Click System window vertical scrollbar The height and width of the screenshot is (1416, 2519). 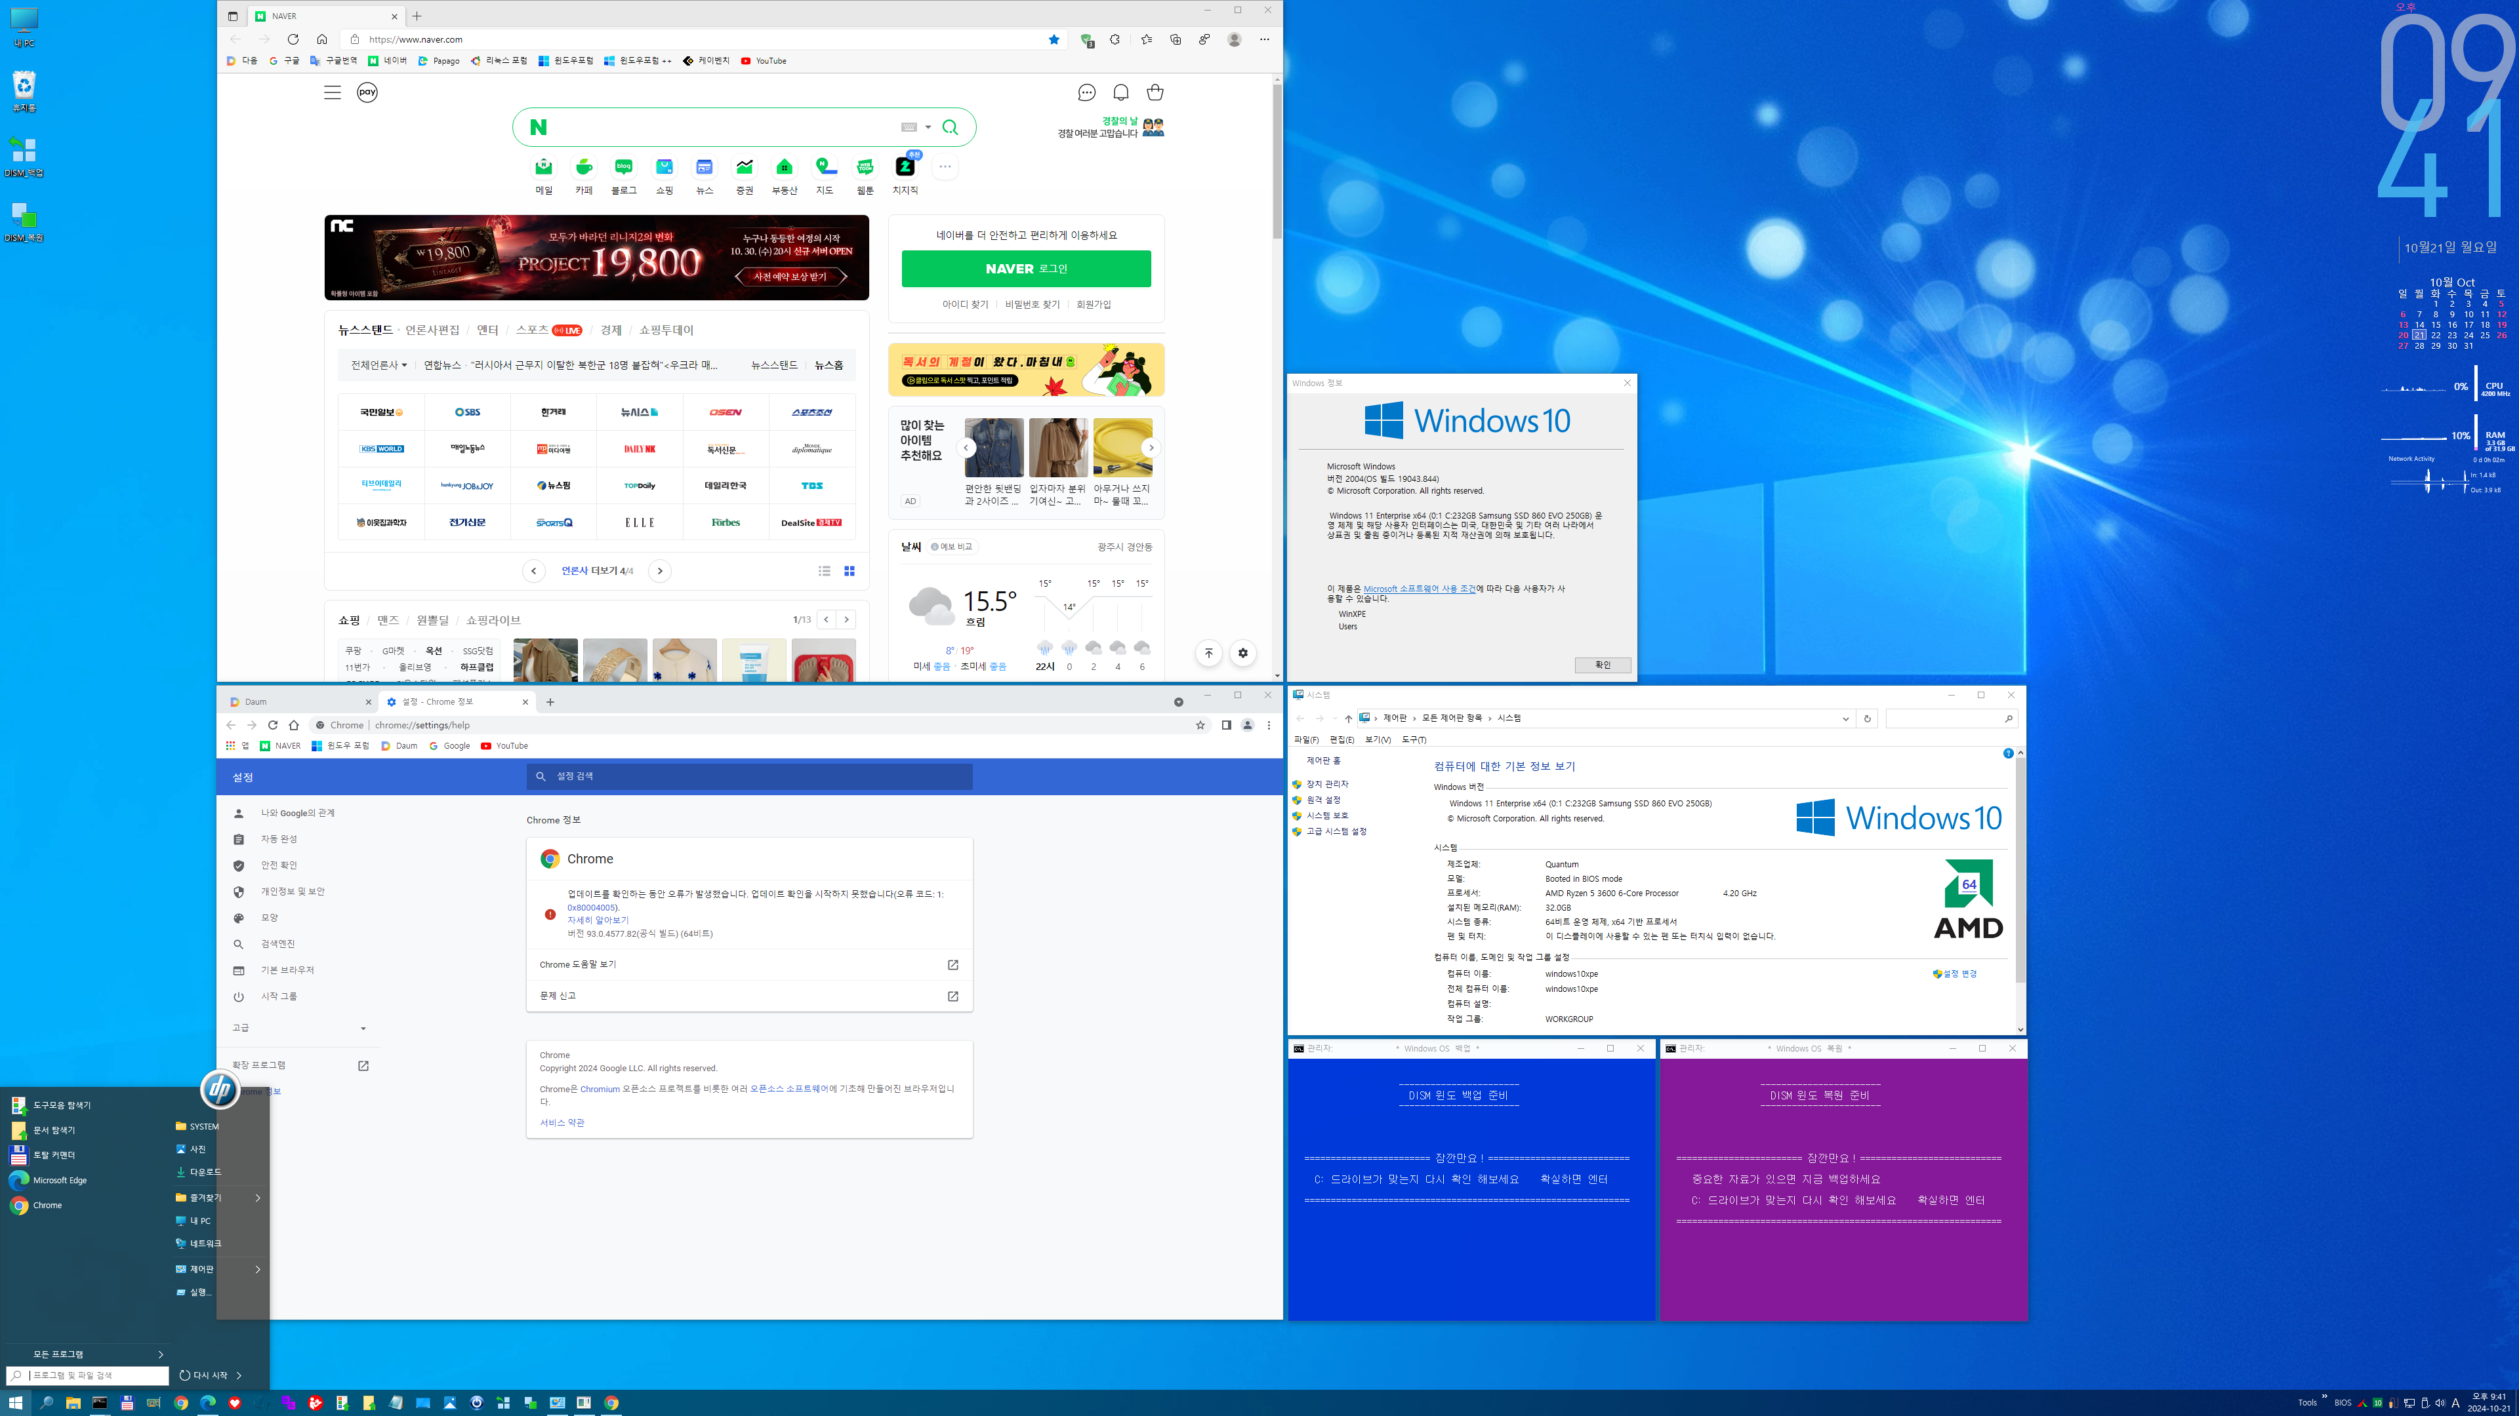(x=2020, y=870)
